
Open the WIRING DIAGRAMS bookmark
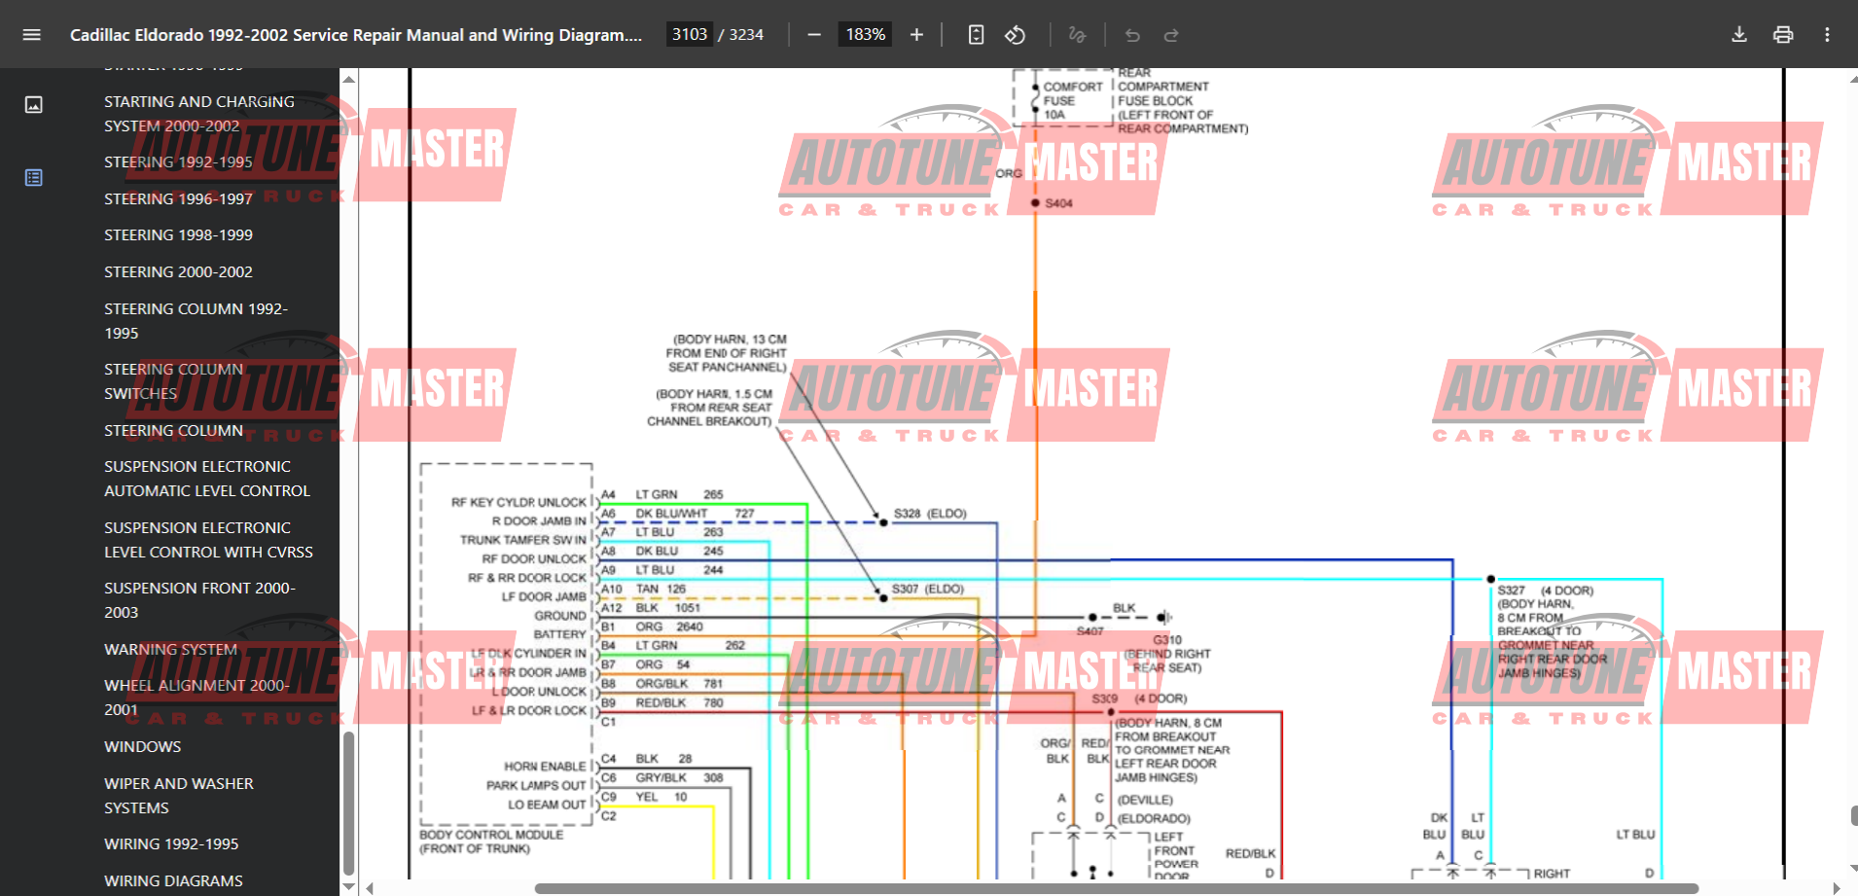pos(173,879)
